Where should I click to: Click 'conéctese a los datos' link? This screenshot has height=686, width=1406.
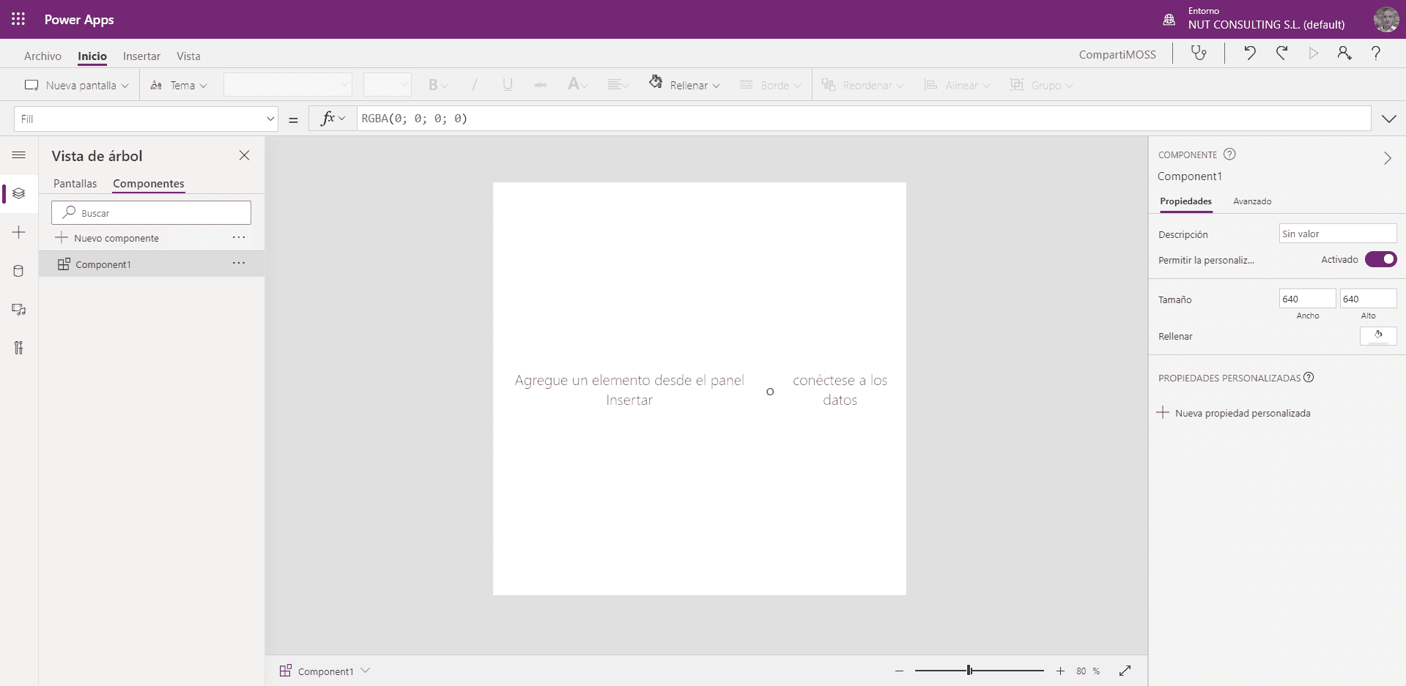point(840,390)
